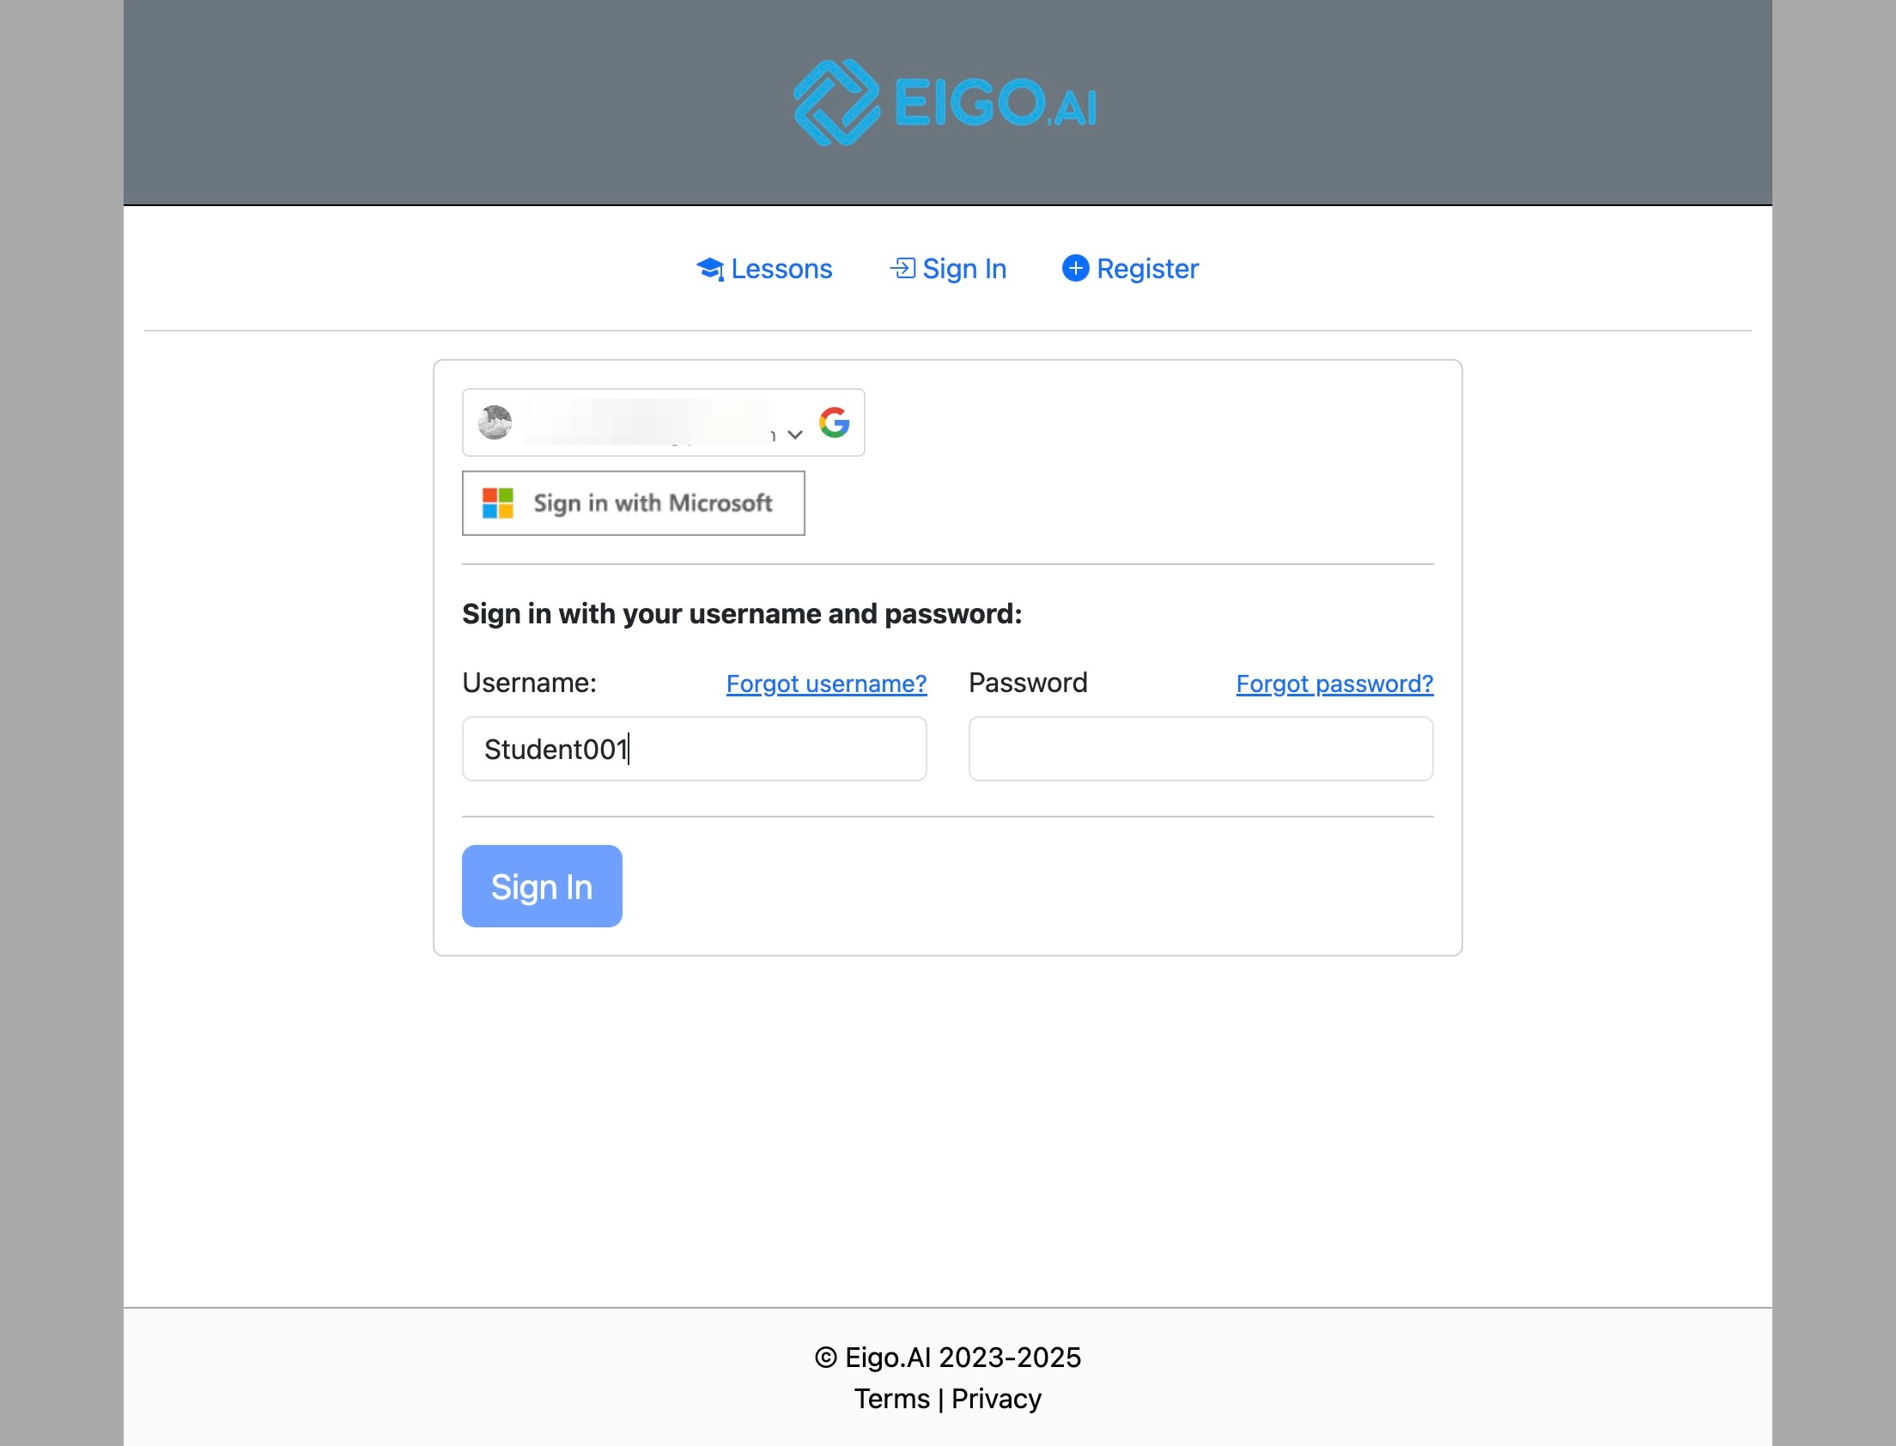
Task: Click the 'Sign in with your username and password:' heading
Action: 742,614
